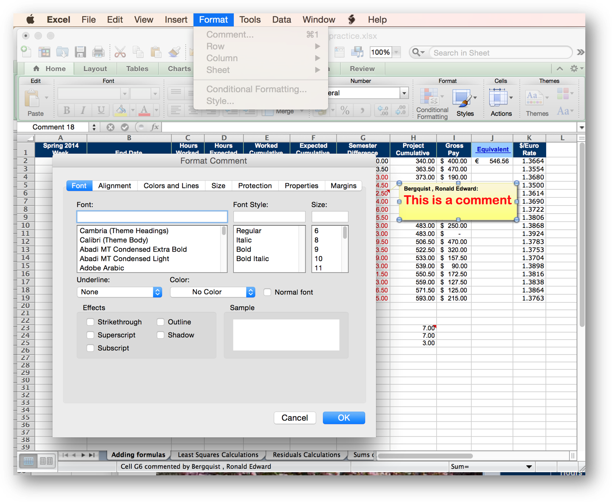
Task: Click the Format Painter brush icon
Action: point(174,52)
